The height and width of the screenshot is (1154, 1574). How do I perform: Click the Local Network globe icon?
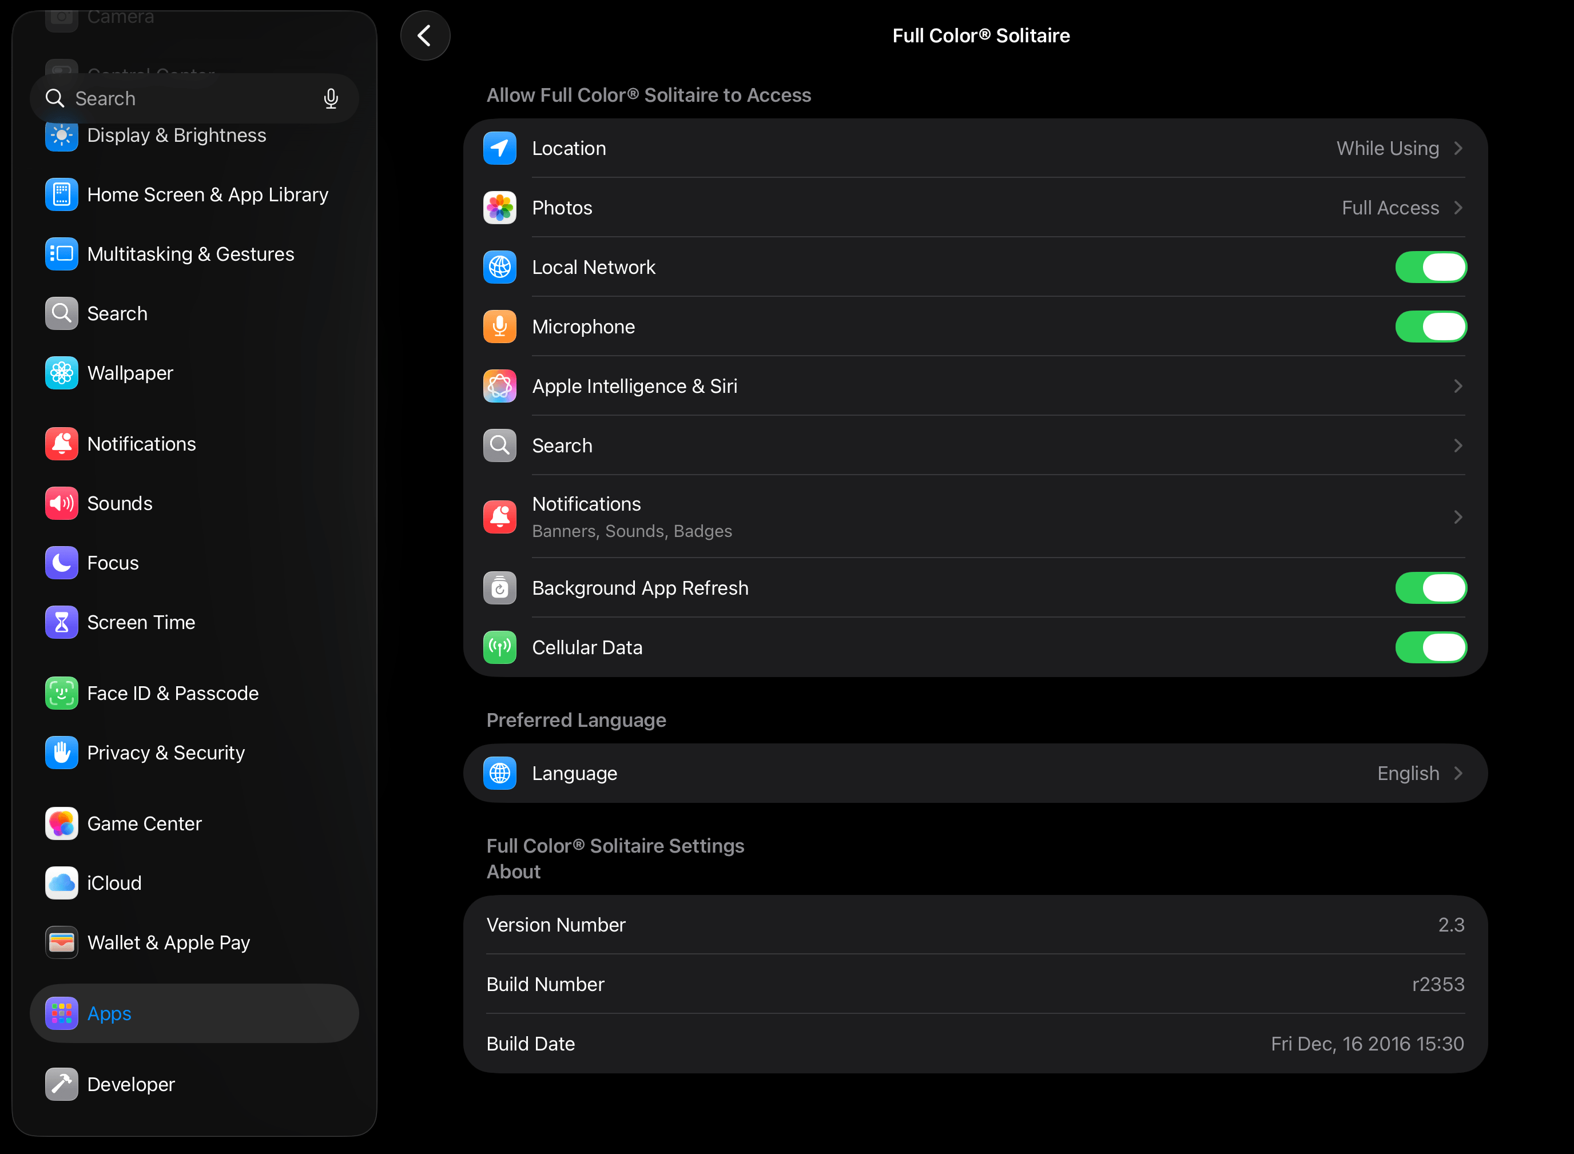(499, 267)
